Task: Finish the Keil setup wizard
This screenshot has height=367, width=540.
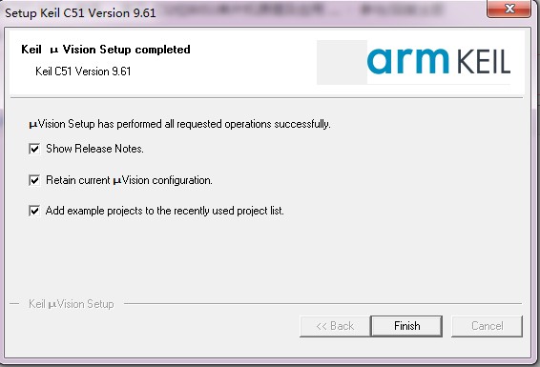Action: point(406,326)
